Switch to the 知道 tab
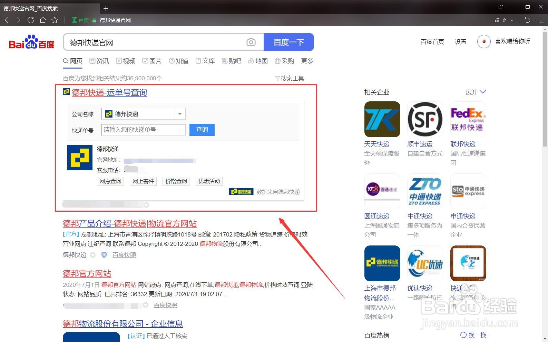 pos(179,61)
